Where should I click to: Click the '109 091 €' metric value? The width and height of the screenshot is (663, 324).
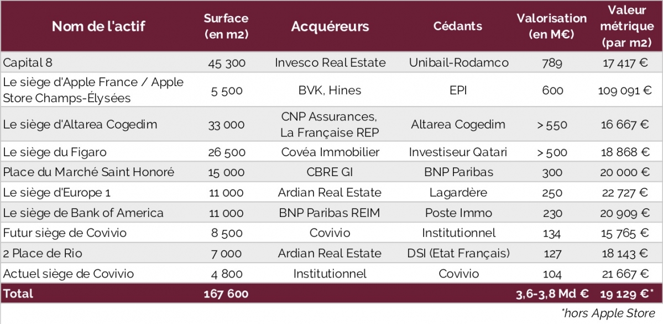click(x=625, y=91)
